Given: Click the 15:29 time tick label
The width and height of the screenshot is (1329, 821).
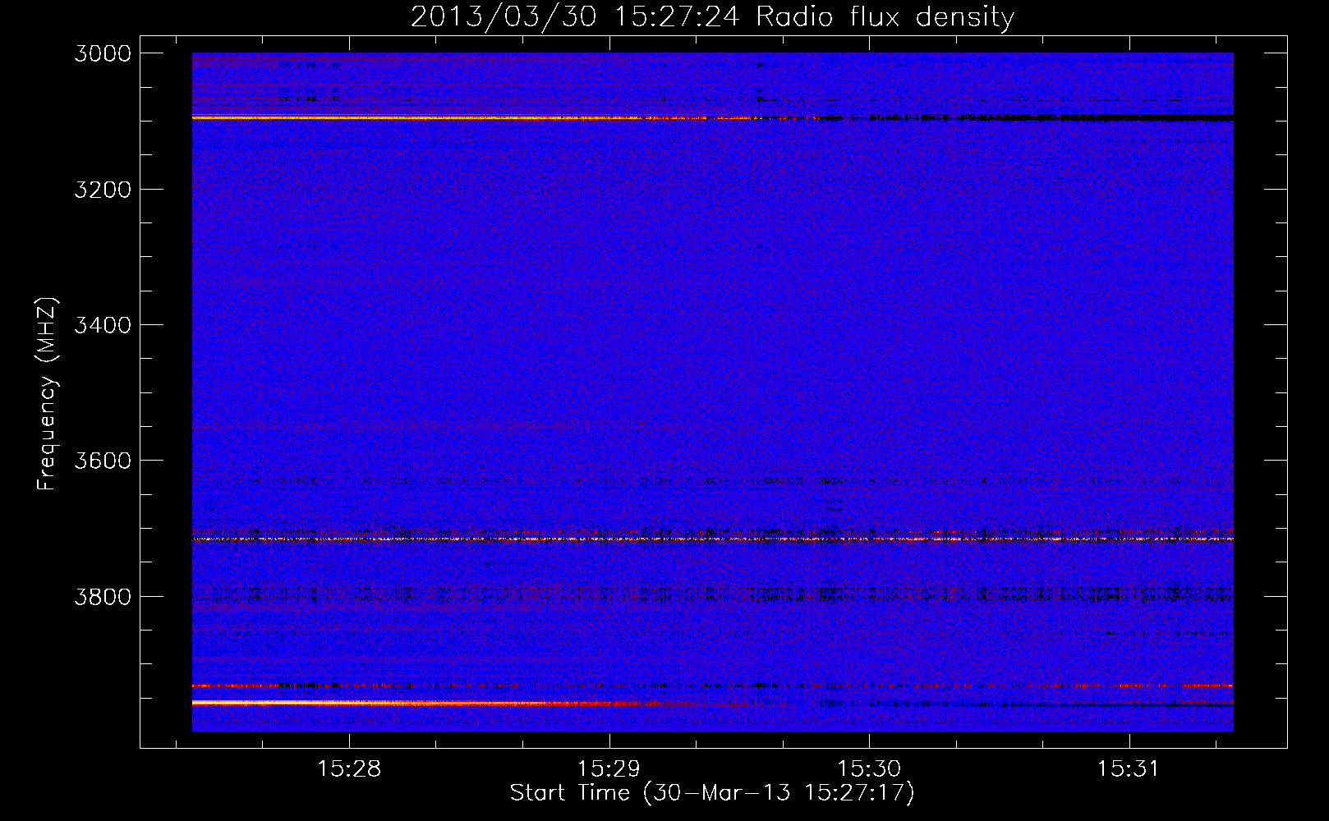Looking at the screenshot, I should pyautogui.click(x=609, y=769).
